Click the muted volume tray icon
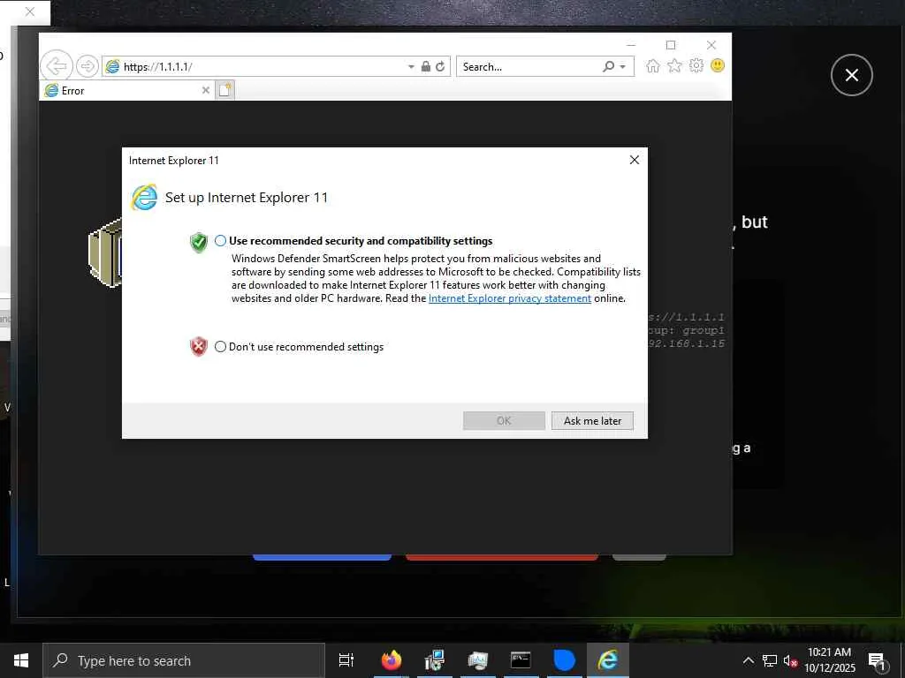Viewport: 905px width, 678px height. (x=790, y=661)
